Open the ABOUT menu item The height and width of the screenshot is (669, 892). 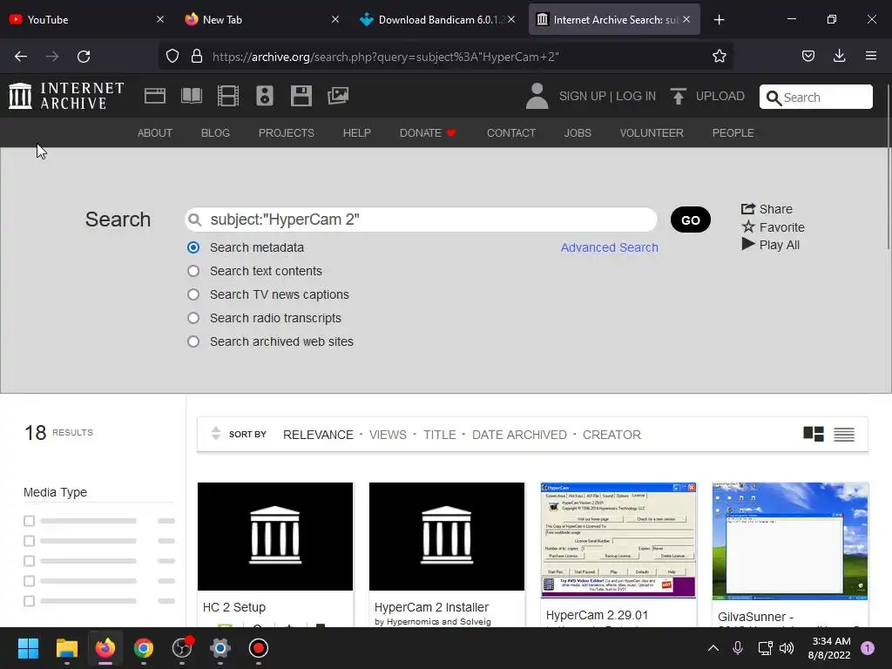(x=155, y=133)
